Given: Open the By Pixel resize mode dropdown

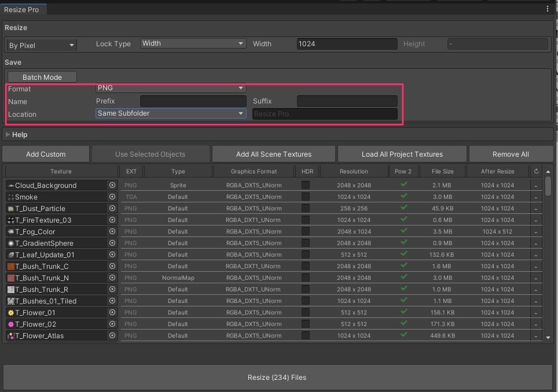Looking at the screenshot, I should pyautogui.click(x=41, y=45).
